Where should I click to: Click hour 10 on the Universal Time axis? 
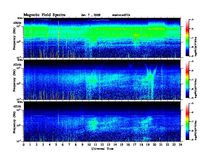(89, 145)
